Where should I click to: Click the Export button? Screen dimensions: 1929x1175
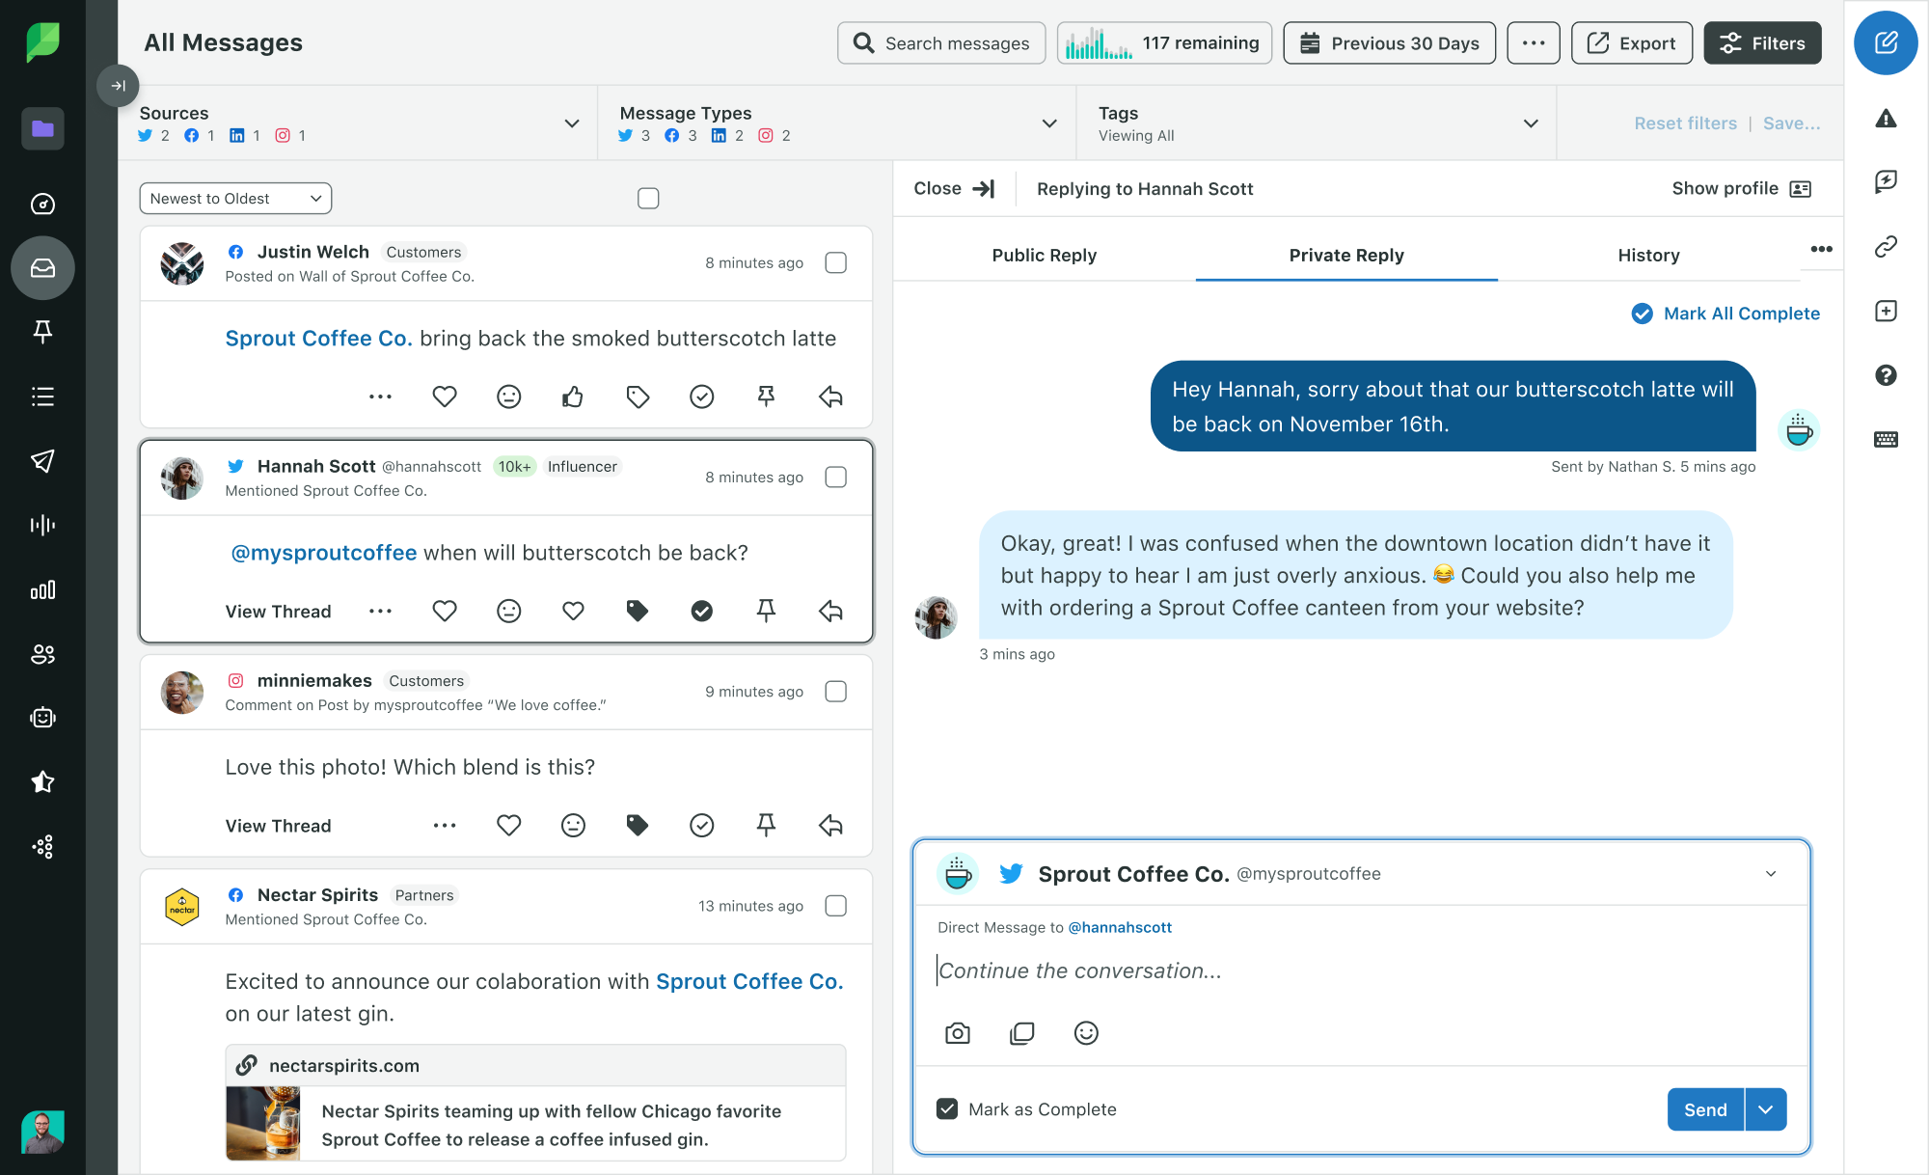(1631, 43)
